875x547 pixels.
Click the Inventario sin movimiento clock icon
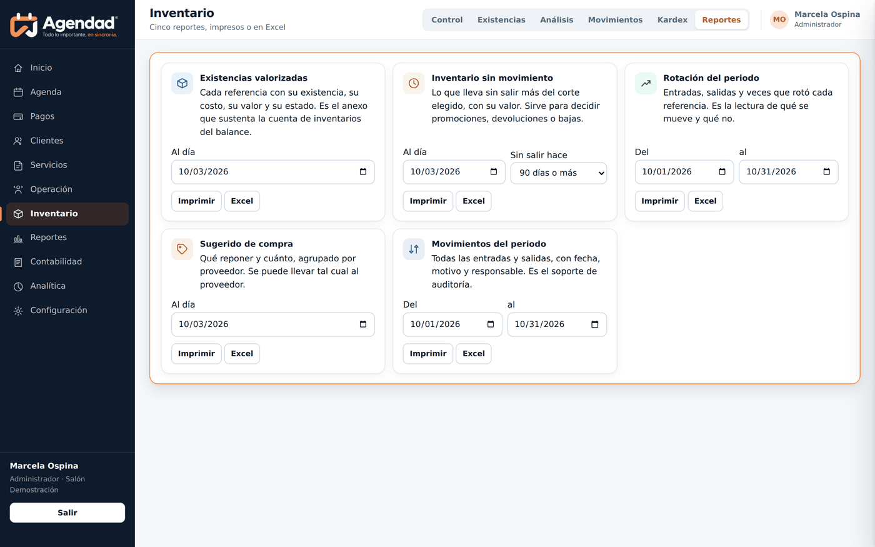pyautogui.click(x=414, y=83)
